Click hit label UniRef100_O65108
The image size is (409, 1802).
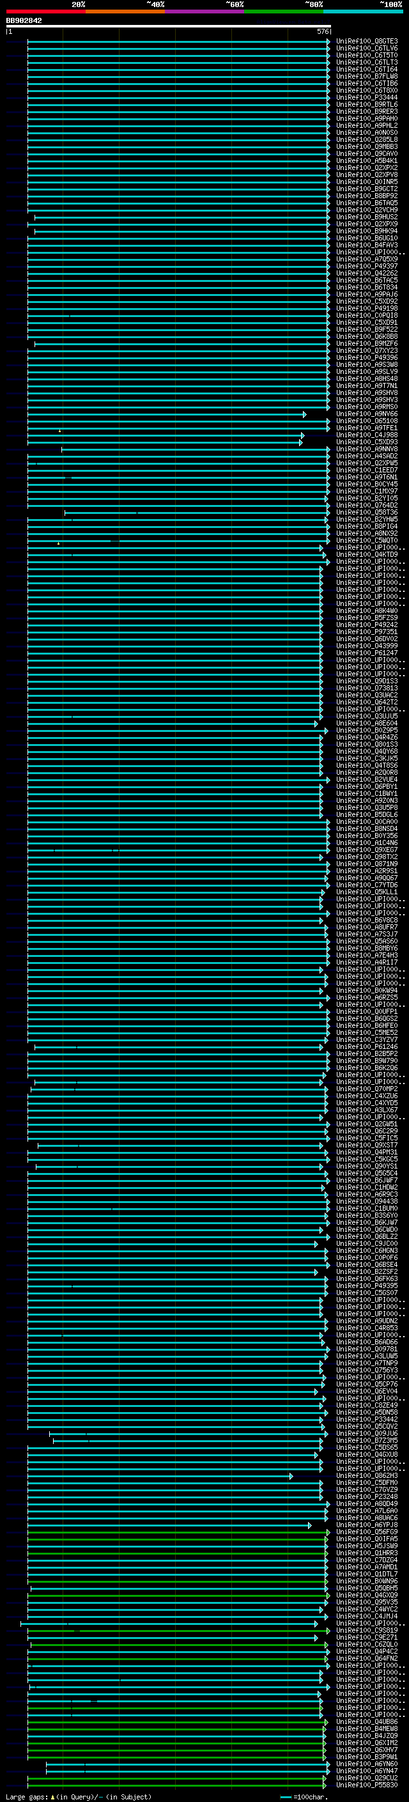[x=366, y=421]
